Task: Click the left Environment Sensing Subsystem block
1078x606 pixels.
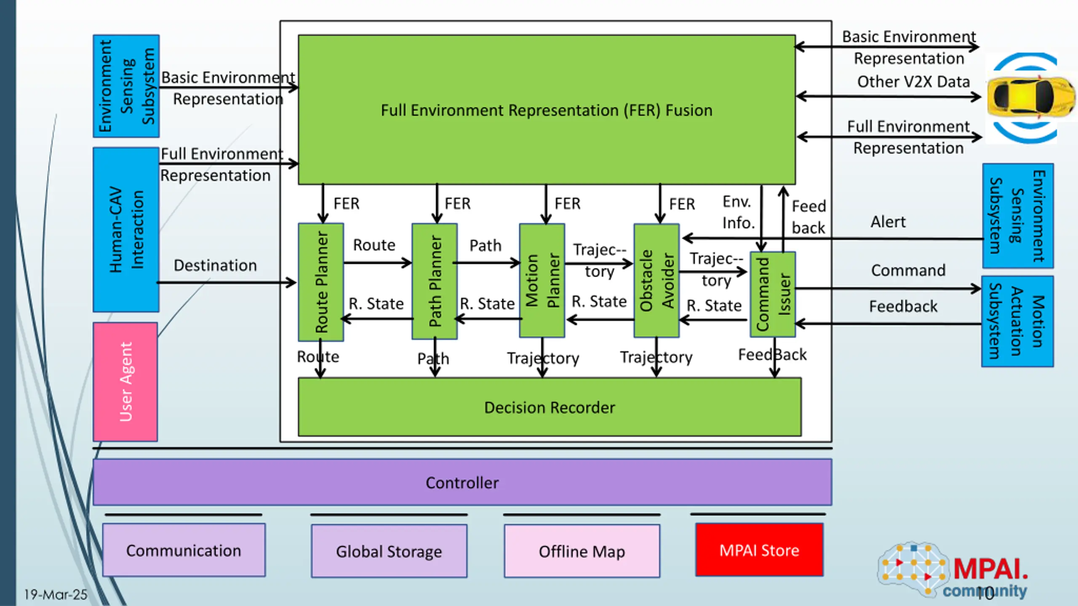Action: [x=126, y=86]
